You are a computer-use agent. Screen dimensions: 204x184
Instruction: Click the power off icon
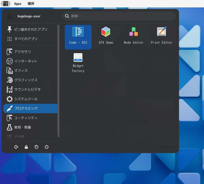pyautogui.click(x=47, y=147)
